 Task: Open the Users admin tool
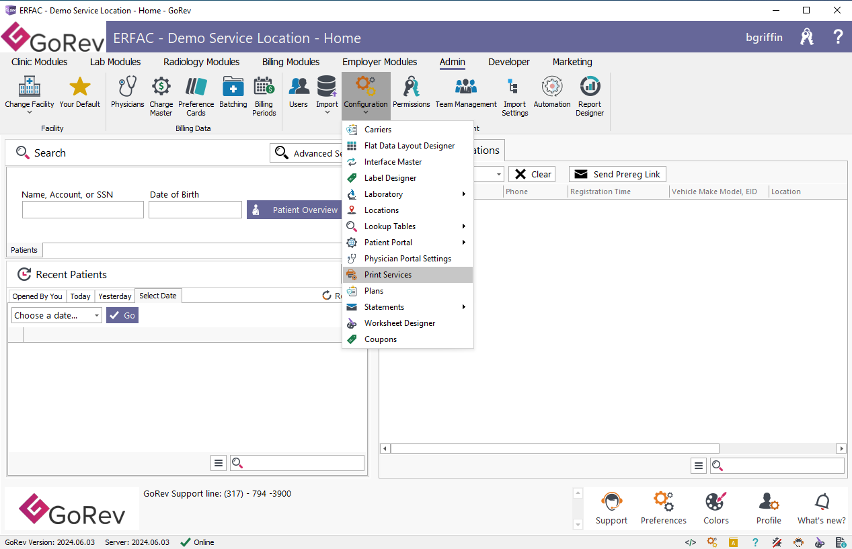[299, 93]
